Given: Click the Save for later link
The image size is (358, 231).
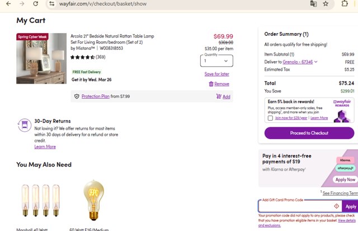Looking at the screenshot, I should point(216,74).
